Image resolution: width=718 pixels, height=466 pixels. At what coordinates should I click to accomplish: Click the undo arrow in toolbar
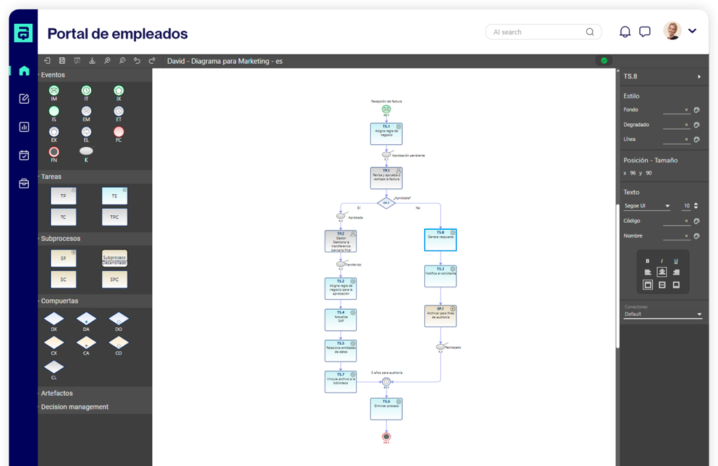137,61
